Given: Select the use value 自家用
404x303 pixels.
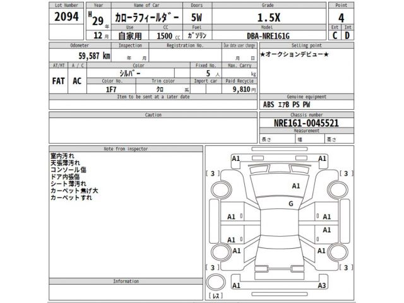Looking at the screenshot, I should [130, 36].
